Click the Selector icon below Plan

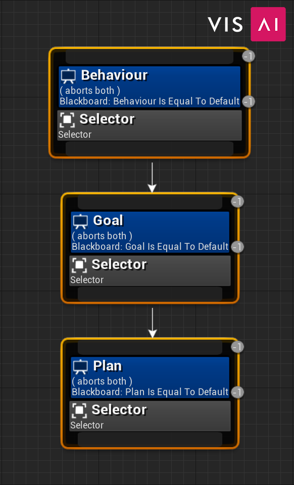coord(79,410)
